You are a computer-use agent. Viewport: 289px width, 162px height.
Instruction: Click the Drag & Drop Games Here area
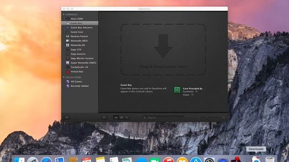pyautogui.click(x=163, y=49)
